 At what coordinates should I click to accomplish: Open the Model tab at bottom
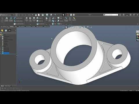[x=2, y=86]
